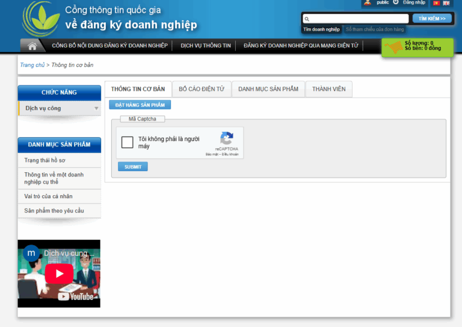Select the Thành viên tab

[x=328, y=89]
